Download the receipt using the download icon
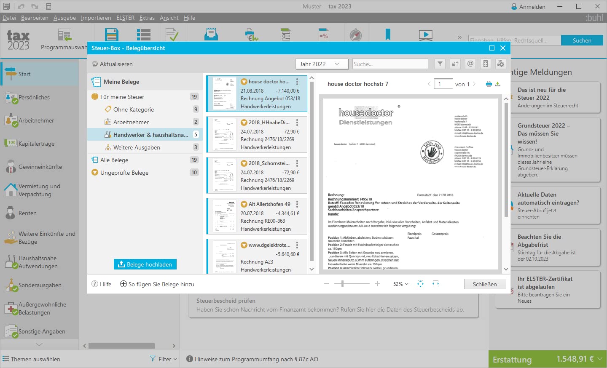 (498, 84)
